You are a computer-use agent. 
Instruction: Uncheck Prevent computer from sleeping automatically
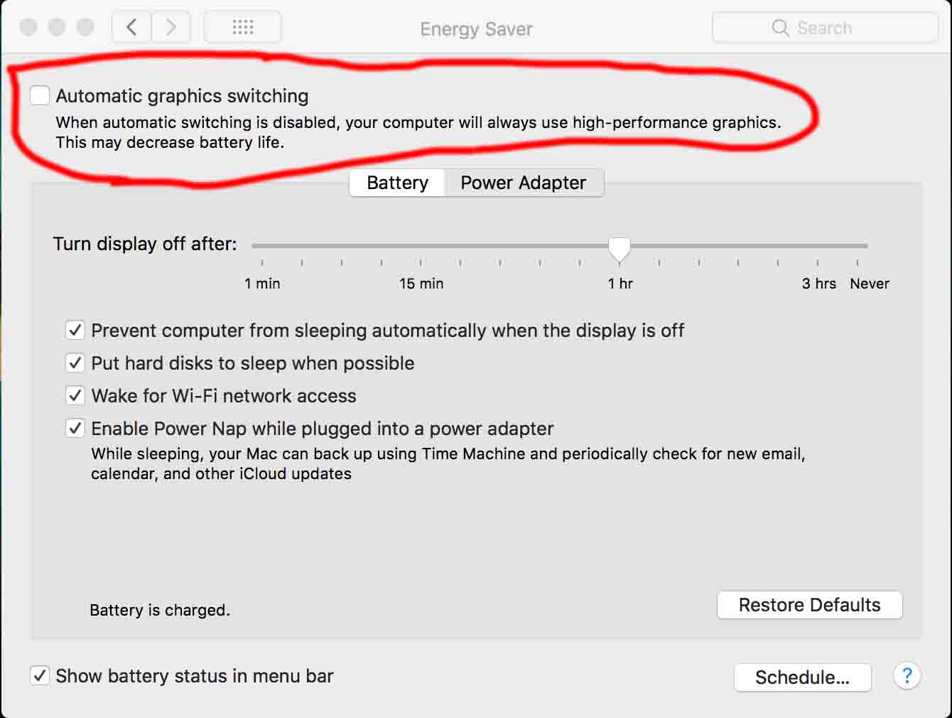pos(75,331)
